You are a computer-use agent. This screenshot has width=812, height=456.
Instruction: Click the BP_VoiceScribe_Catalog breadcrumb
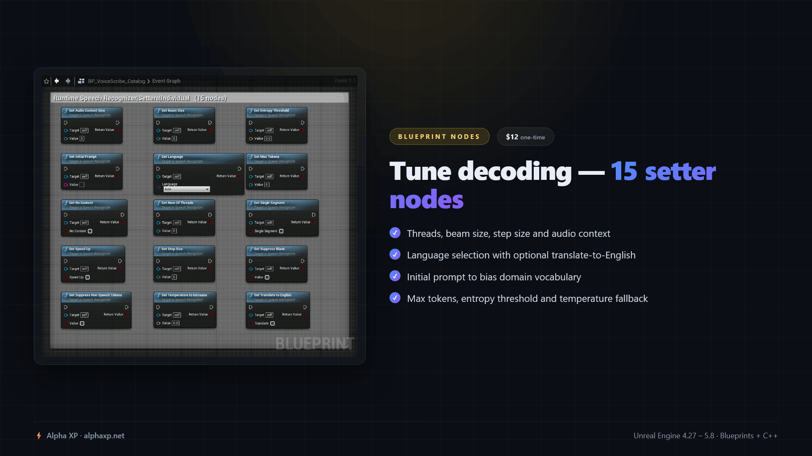point(116,81)
